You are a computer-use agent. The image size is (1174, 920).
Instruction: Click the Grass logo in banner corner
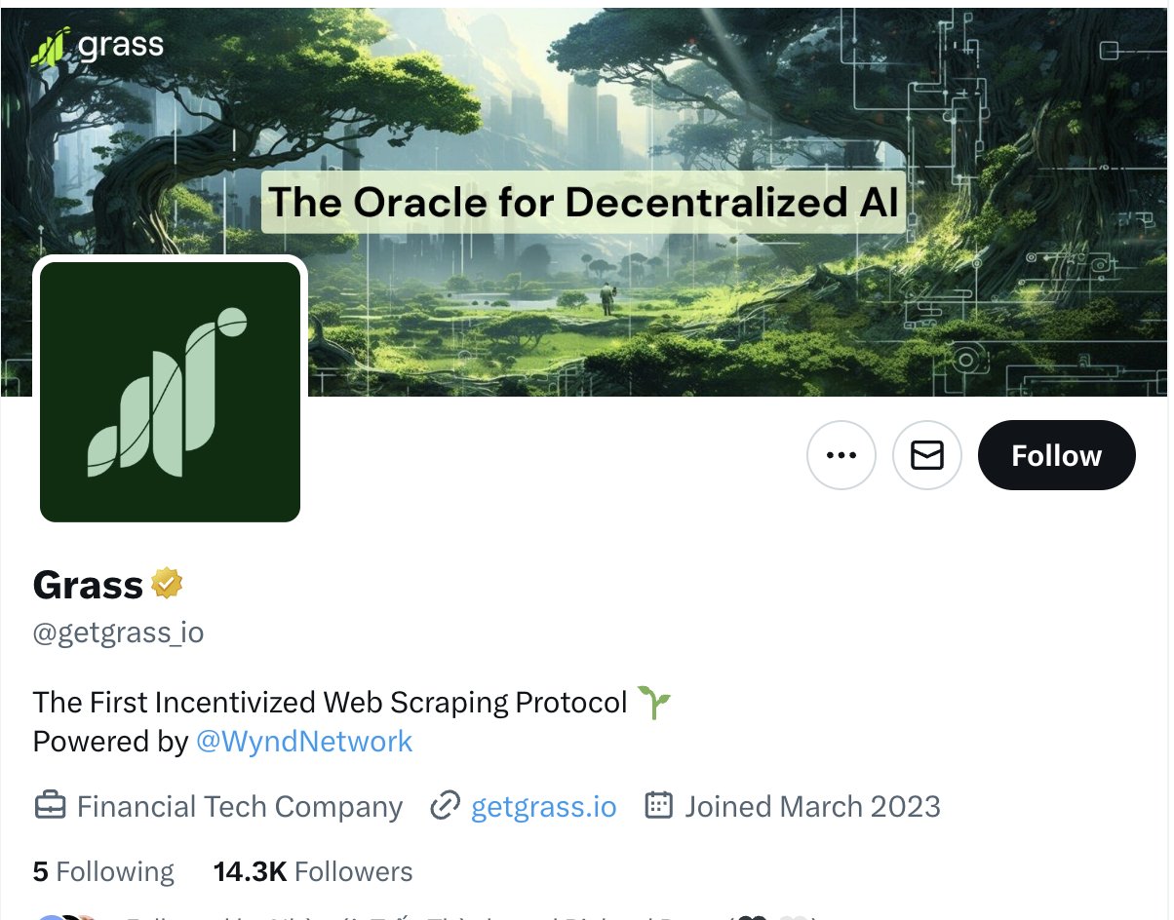point(98,46)
